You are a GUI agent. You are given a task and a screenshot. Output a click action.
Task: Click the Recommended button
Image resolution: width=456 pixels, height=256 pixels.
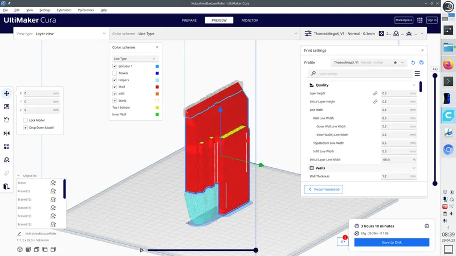[x=324, y=189]
